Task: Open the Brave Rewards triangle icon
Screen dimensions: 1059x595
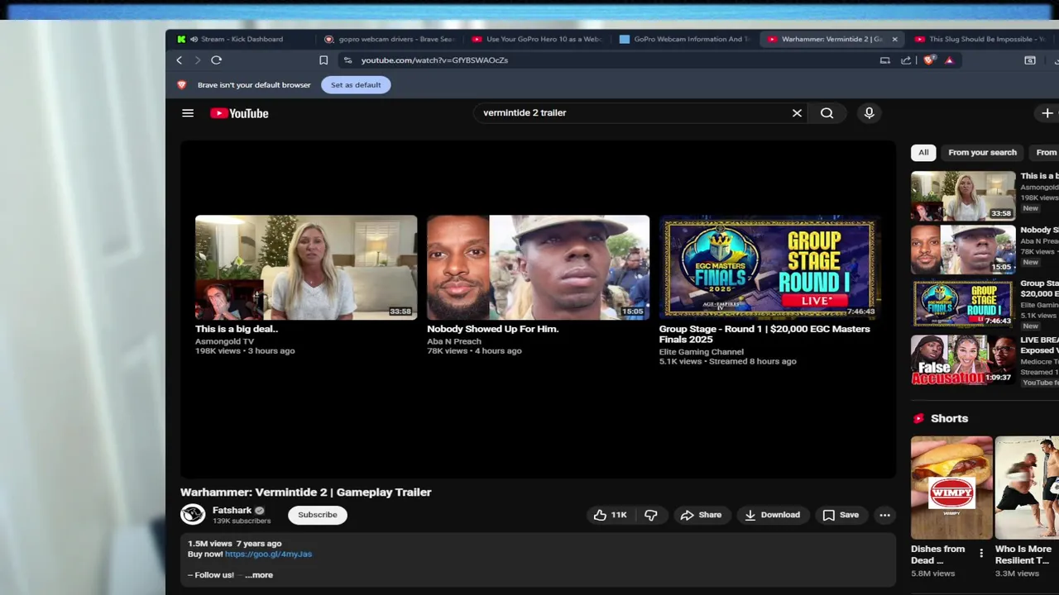Action: tap(949, 60)
